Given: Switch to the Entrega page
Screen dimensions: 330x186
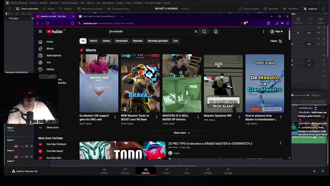Looking at the screenshot, I should 228,171.
